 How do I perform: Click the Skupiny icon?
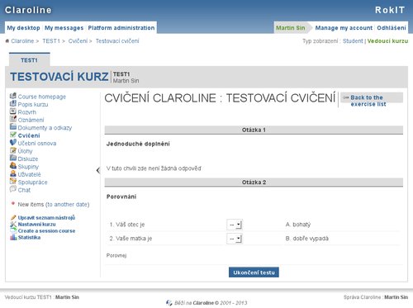[x=13, y=166]
